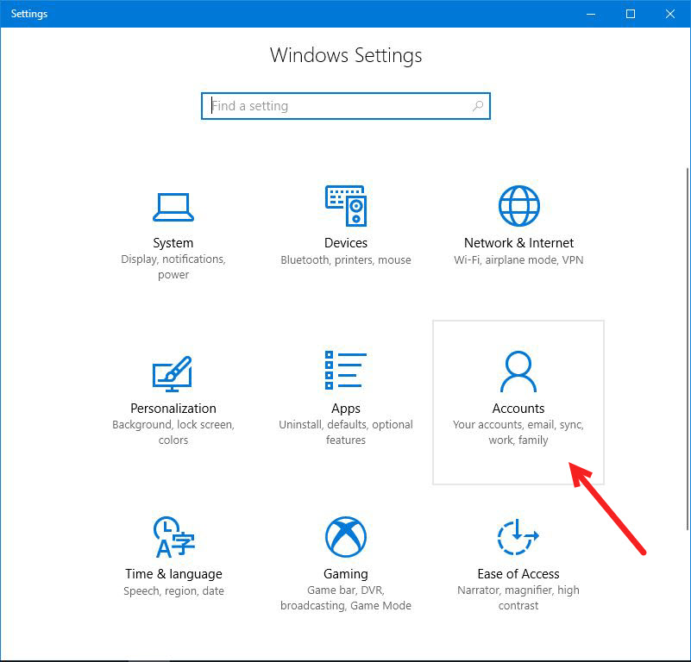Click the Apps category title
Screen dimensions: 691x662
[346, 409]
